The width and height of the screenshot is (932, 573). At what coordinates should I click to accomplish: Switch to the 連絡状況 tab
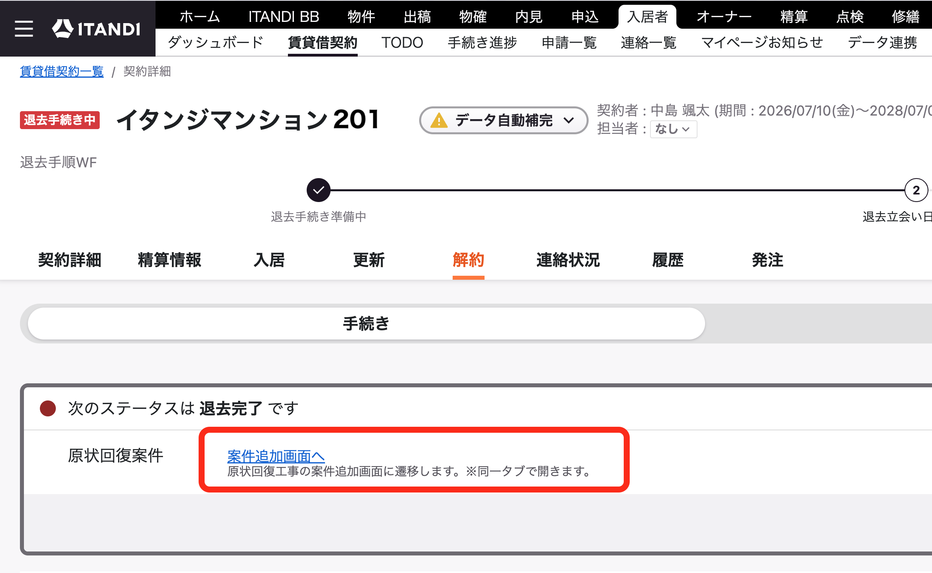pos(568,260)
